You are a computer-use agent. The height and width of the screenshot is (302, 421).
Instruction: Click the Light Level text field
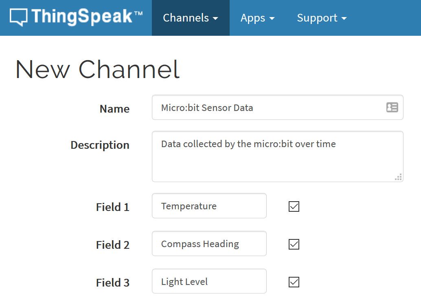(209, 282)
